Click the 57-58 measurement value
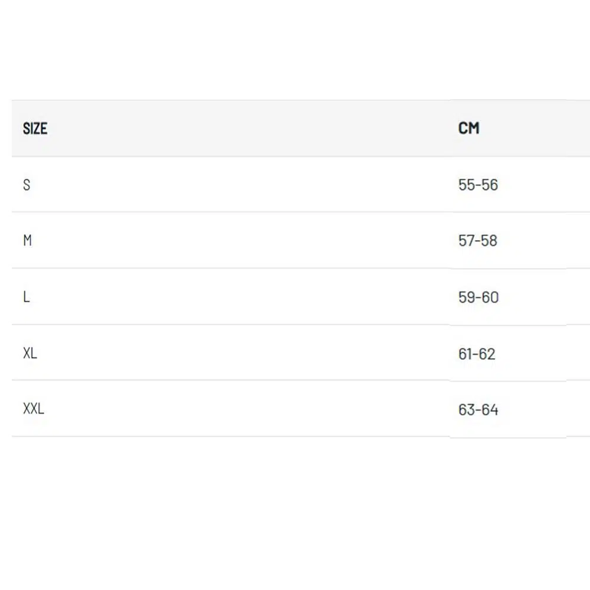This screenshot has height=590, width=590. [x=478, y=241]
